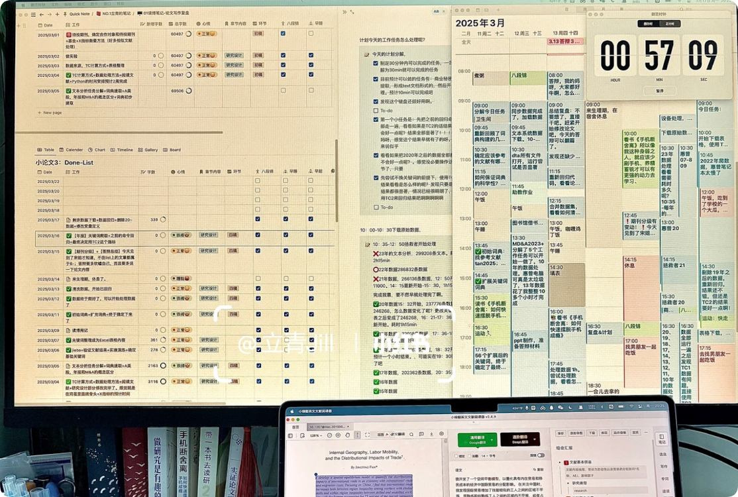738x497 pixels.
Task: Collapse the 今天的计划分解 toggle block
Action: [x=366, y=54]
